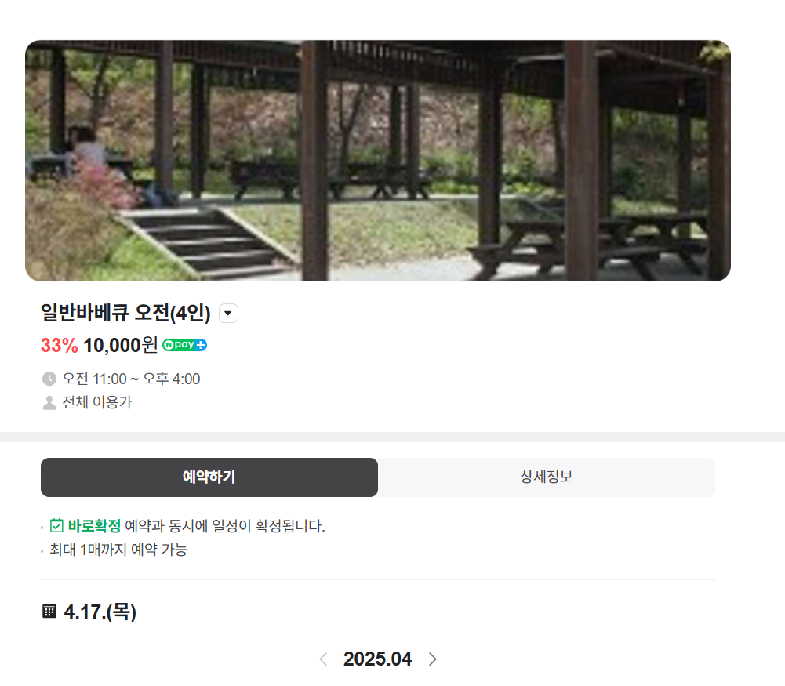
Task: Click the 오전 11:00 ~ 오후 4:00 time text
Action: coord(131,379)
